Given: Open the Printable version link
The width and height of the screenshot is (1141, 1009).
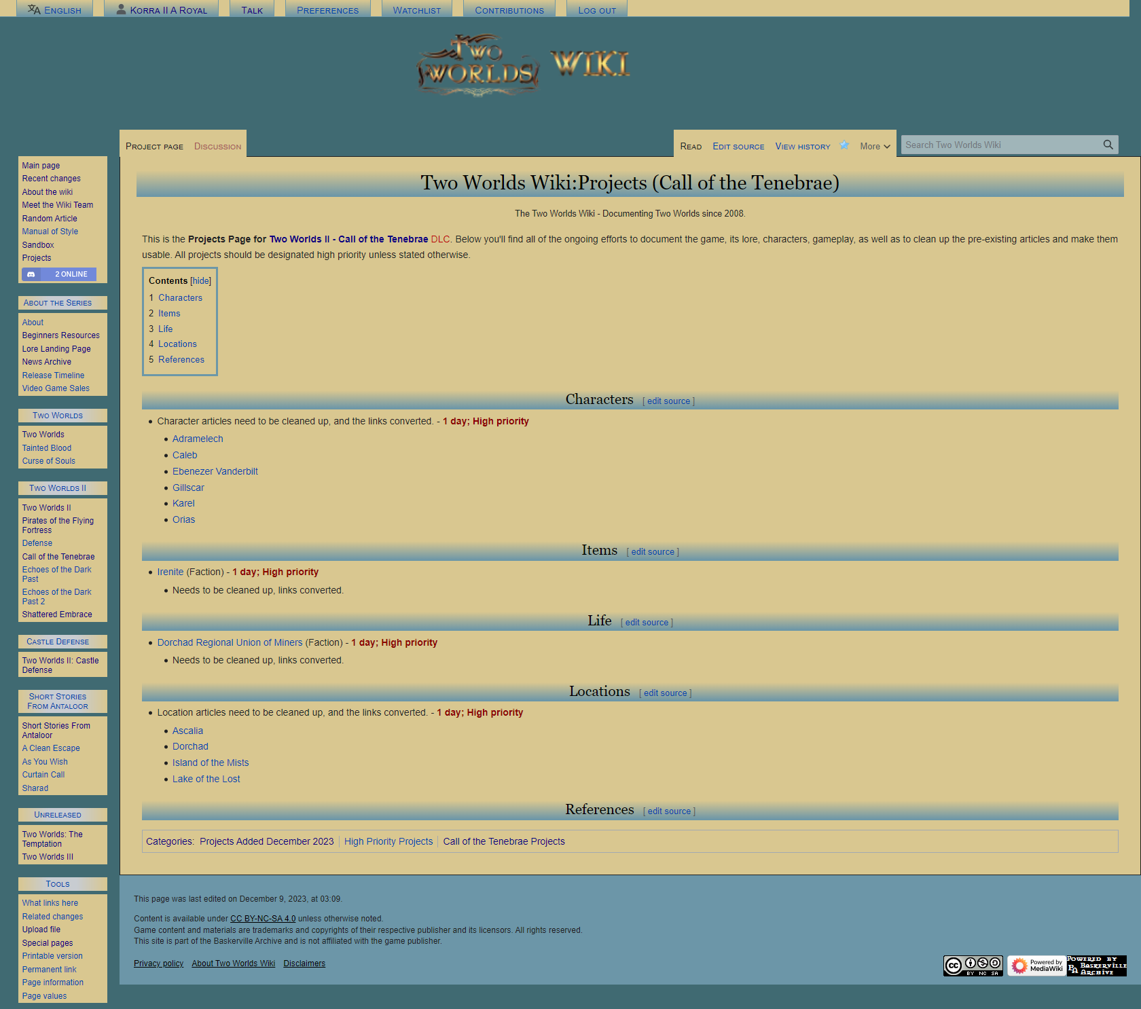Looking at the screenshot, I should [52, 956].
